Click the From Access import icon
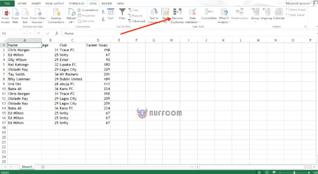318x174 pixels. click(5, 12)
